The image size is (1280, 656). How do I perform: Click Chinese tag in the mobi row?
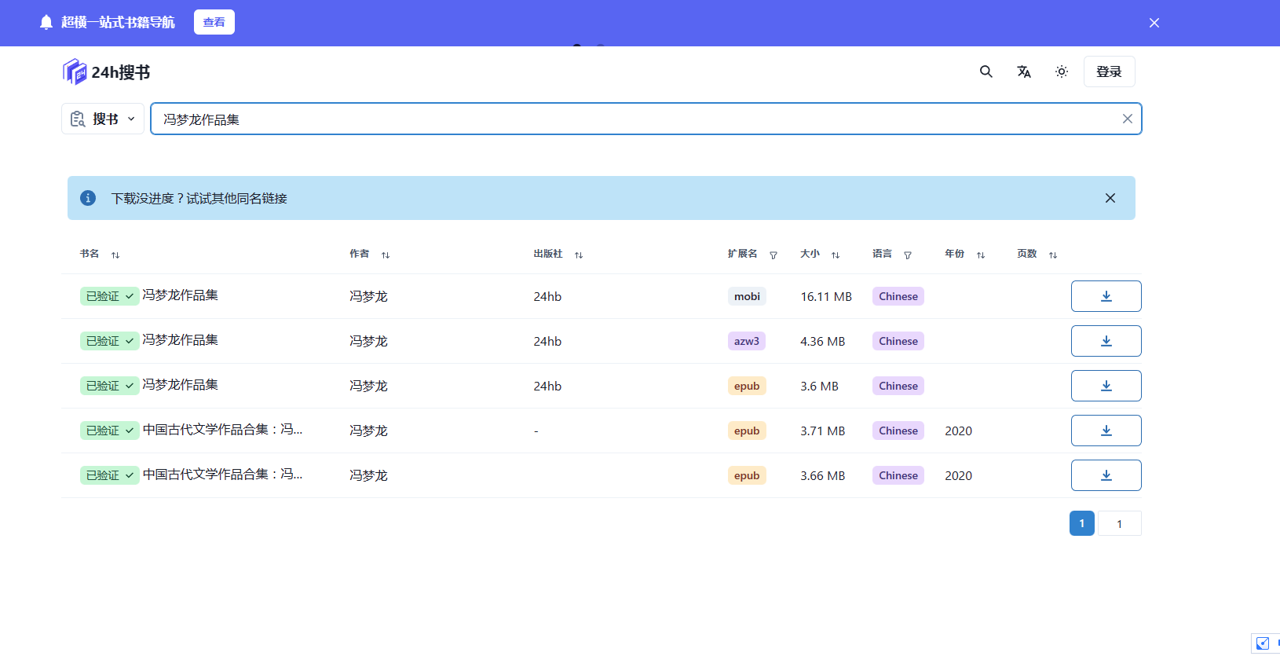[898, 296]
